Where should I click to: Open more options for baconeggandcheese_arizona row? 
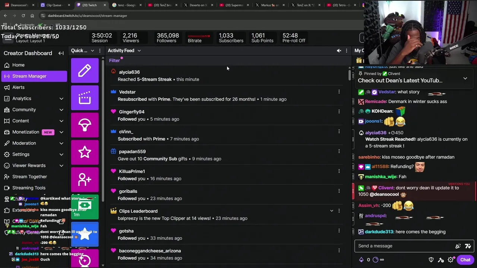pos(339,251)
